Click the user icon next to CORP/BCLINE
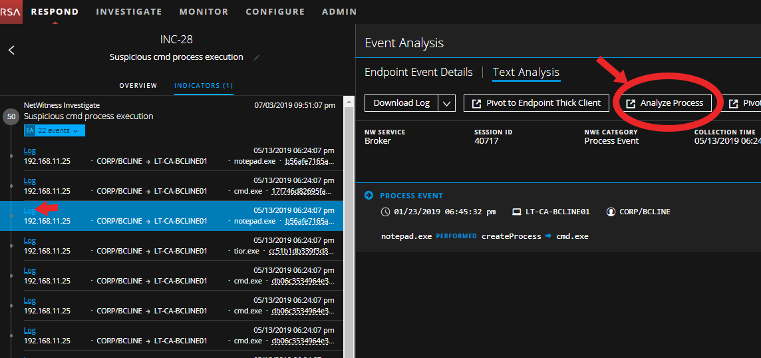The image size is (761, 358). point(611,212)
